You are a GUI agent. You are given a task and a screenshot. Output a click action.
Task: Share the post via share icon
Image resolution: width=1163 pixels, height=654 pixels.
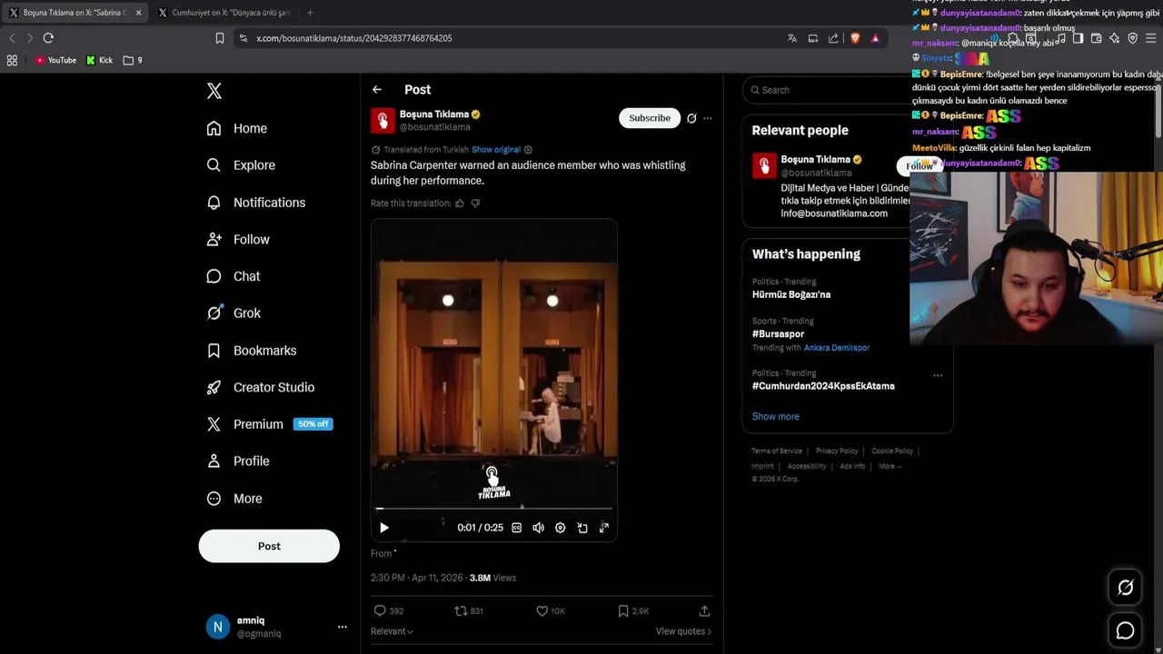(704, 611)
